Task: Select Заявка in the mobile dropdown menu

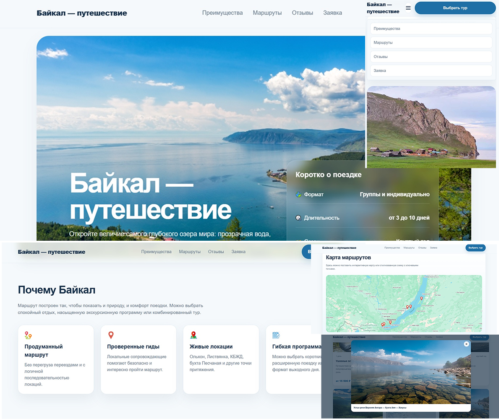Action: 431,70
